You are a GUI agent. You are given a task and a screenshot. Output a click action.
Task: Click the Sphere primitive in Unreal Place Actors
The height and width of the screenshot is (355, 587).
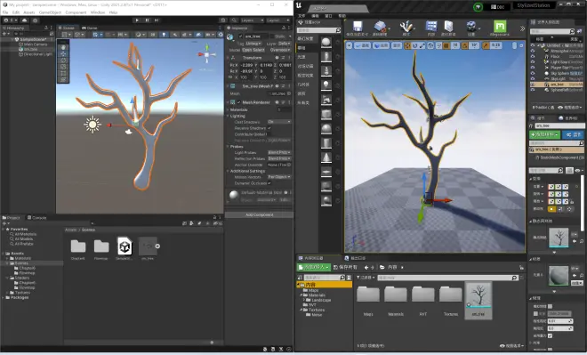click(x=326, y=128)
